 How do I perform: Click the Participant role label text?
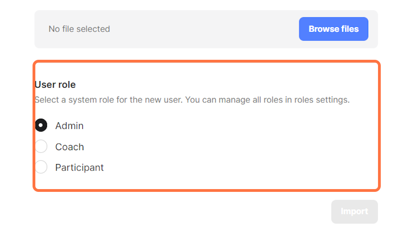(80, 167)
